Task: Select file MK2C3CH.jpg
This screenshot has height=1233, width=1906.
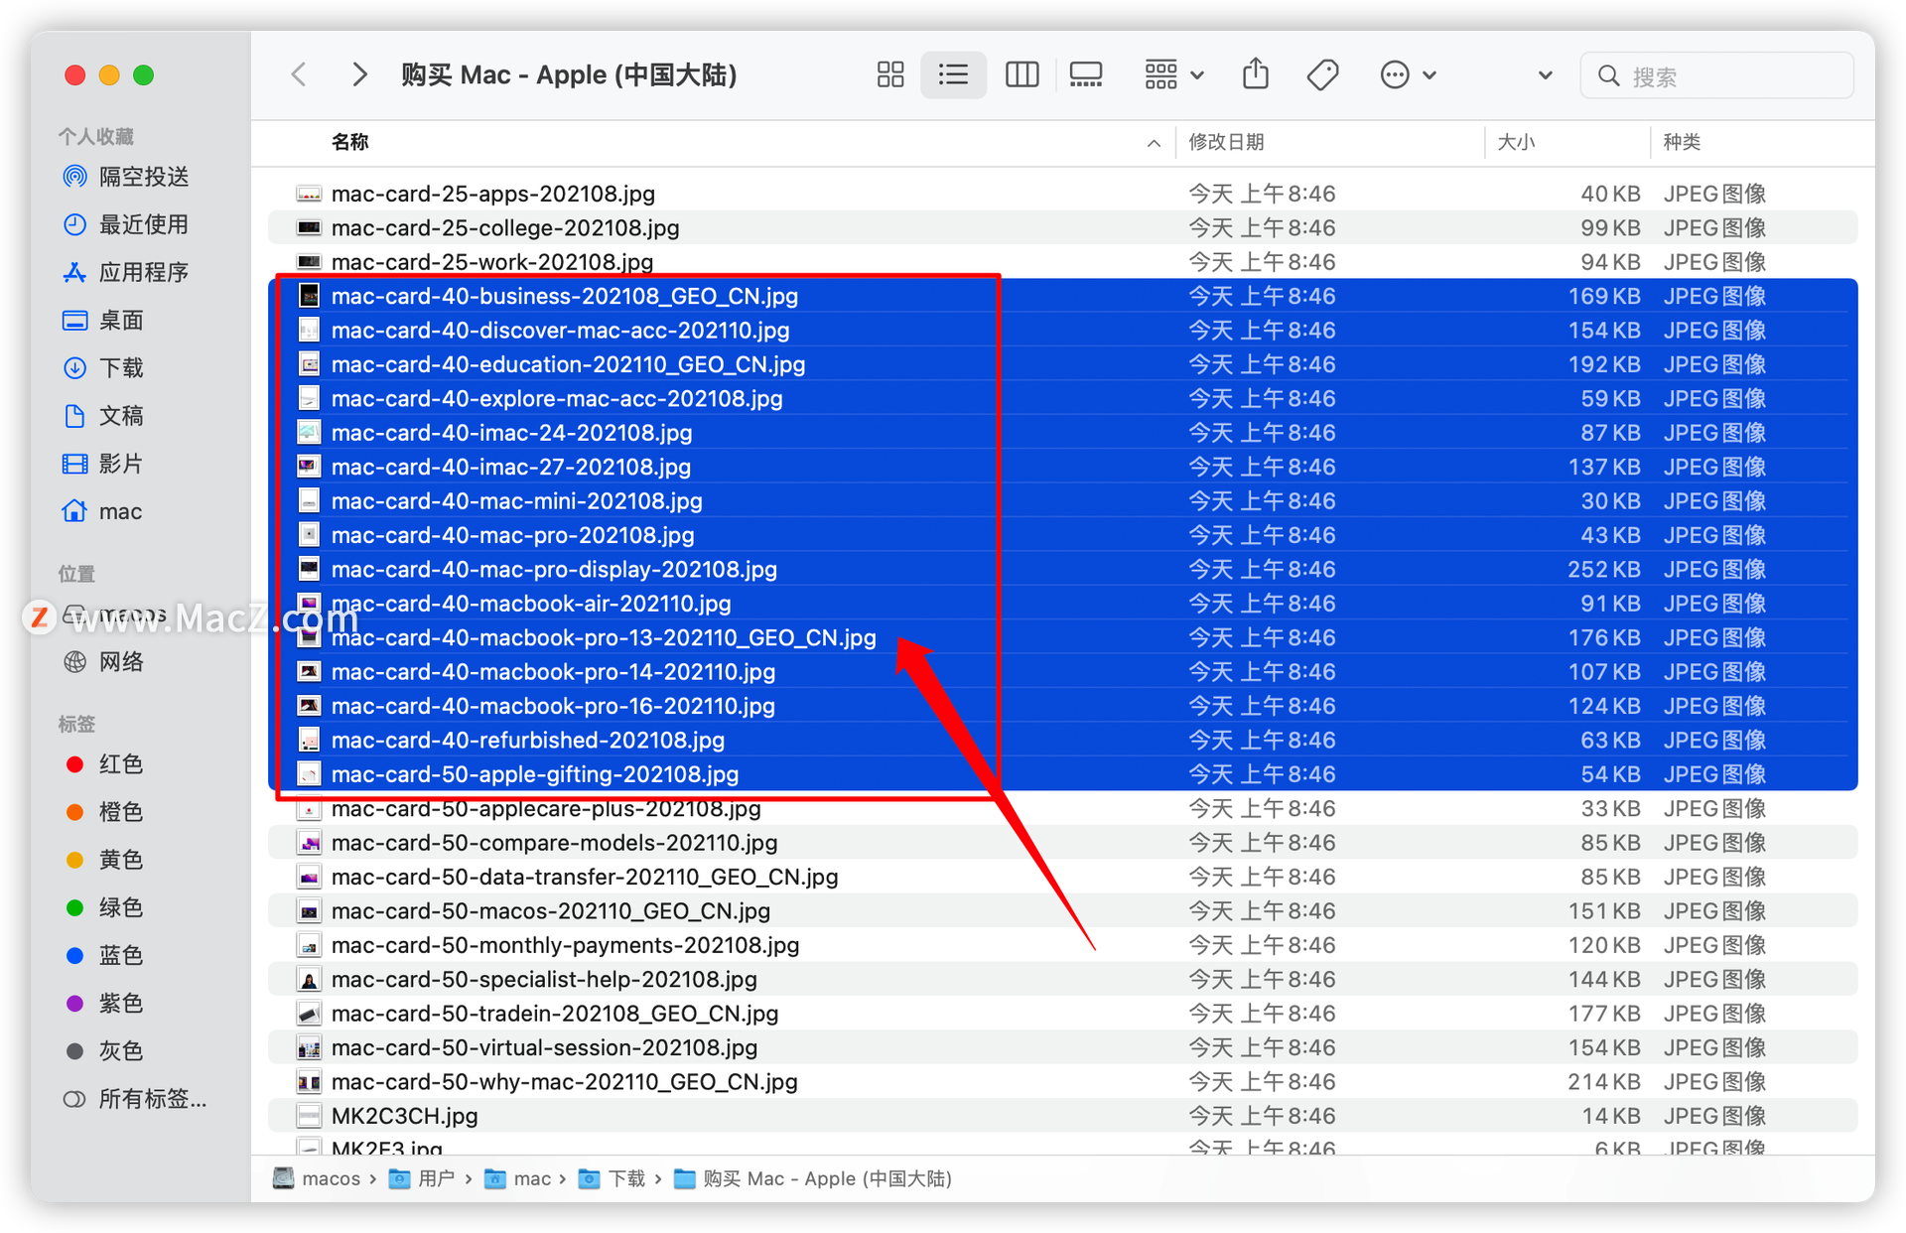Action: click(1062, 1115)
